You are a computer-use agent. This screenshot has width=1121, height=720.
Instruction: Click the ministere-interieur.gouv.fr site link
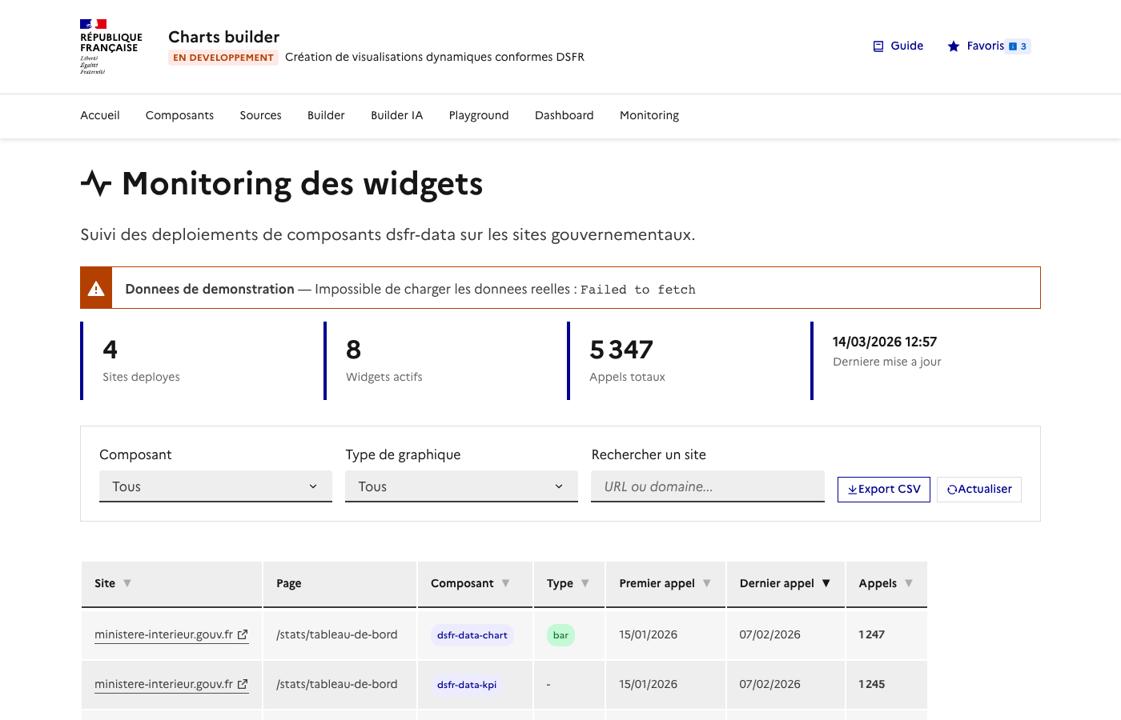tap(164, 634)
